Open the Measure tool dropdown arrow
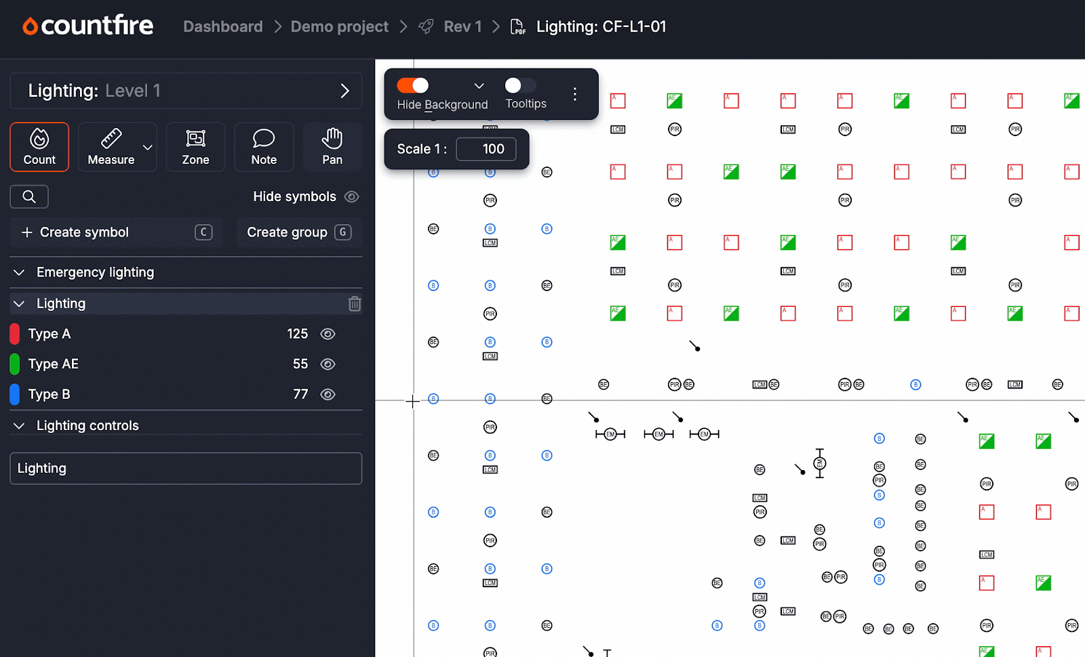The width and height of the screenshot is (1085, 657). [148, 147]
